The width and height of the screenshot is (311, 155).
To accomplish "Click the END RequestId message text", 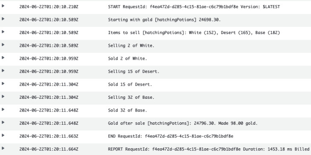I will click(170, 136).
